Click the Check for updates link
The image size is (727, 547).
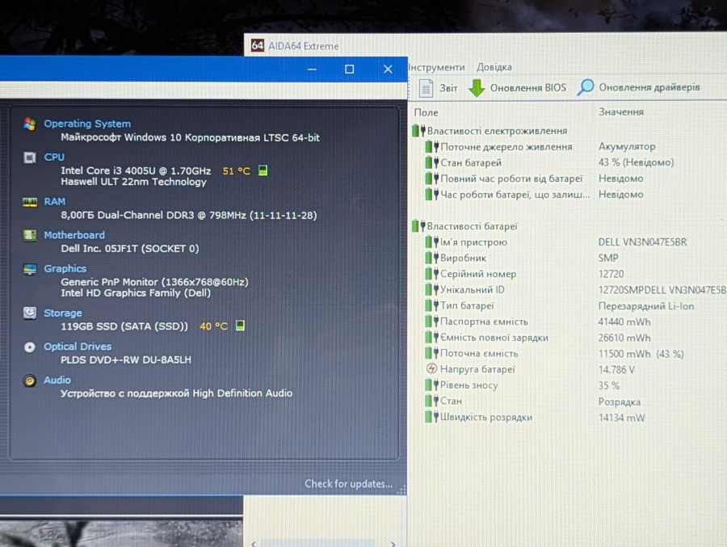(348, 484)
